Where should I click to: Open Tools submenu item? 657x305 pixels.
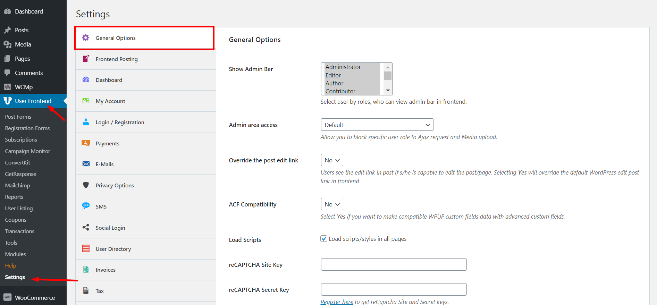tap(11, 243)
